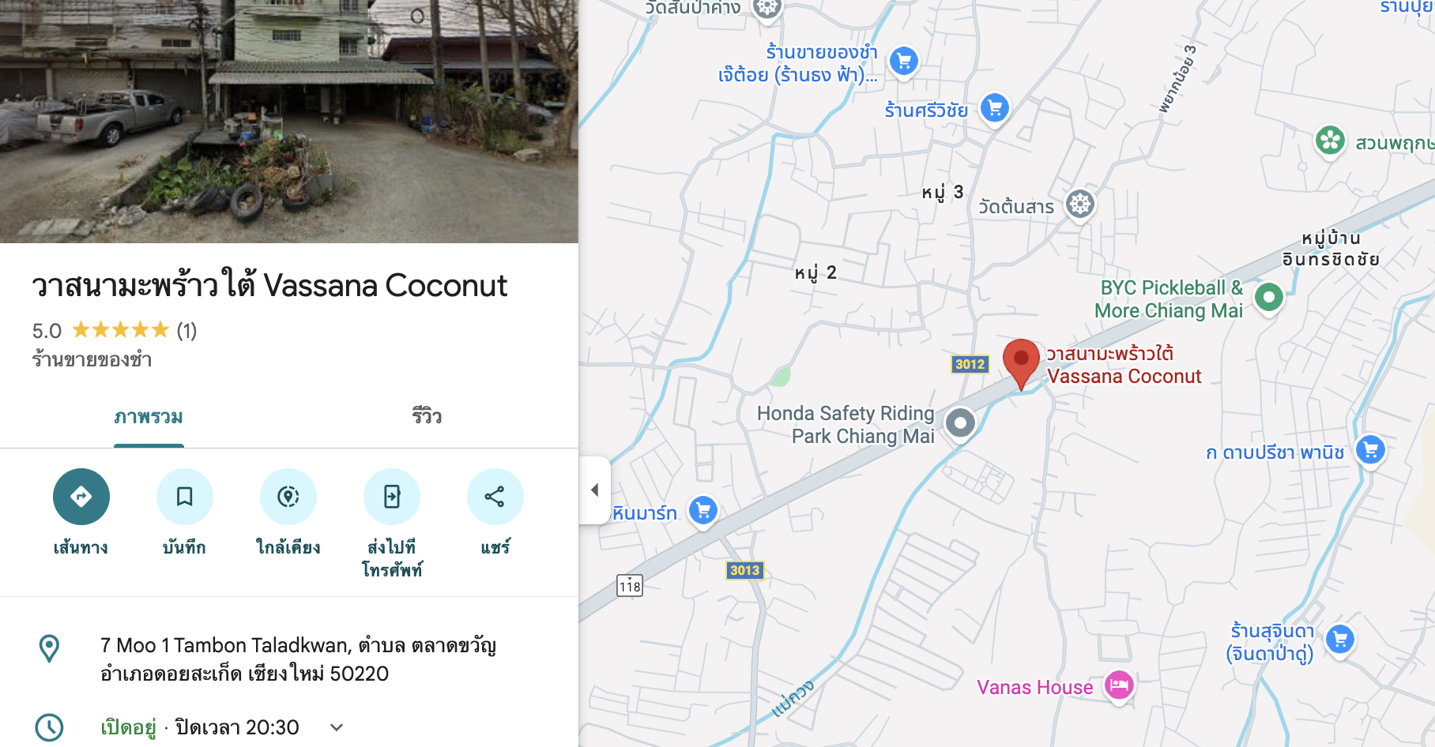Click the ร้านขายของชำ category link

click(x=92, y=360)
